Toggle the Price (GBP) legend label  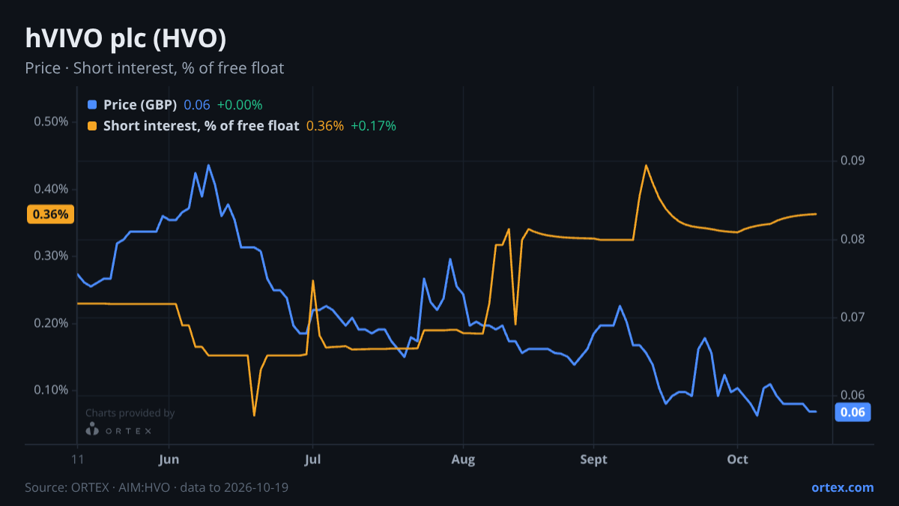point(140,105)
